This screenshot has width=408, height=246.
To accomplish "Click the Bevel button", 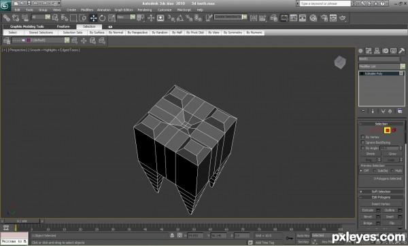I will pos(368,217).
